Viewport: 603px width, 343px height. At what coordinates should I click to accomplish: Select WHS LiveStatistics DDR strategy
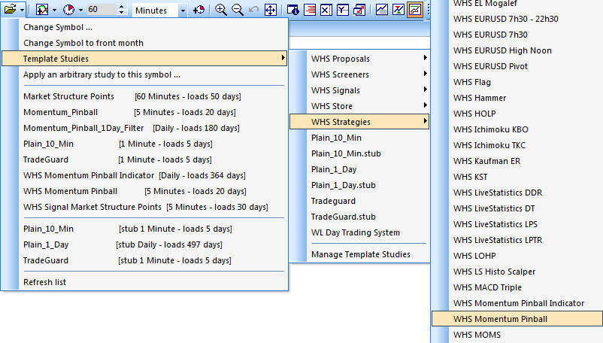point(517,193)
